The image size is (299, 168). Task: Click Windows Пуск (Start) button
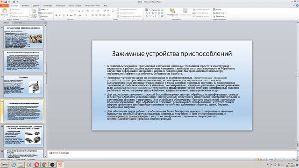click(x=4, y=165)
